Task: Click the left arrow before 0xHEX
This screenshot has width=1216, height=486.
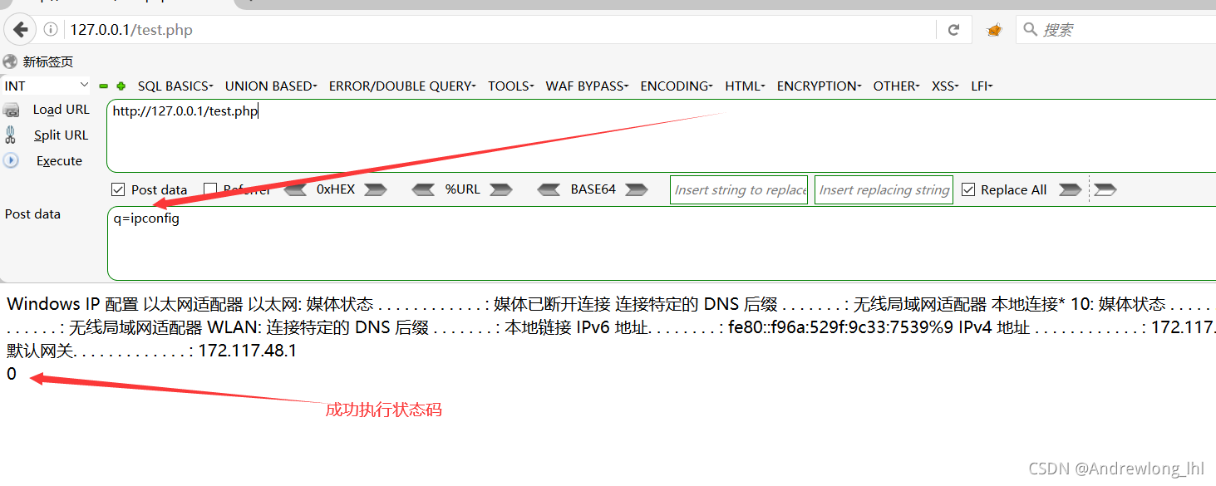Action: 296,189
